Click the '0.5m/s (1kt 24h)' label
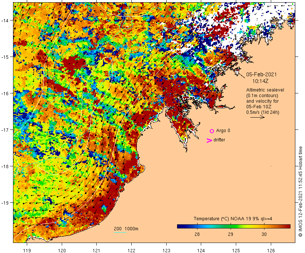Viewport: 305px width, 253px height. click(263, 112)
